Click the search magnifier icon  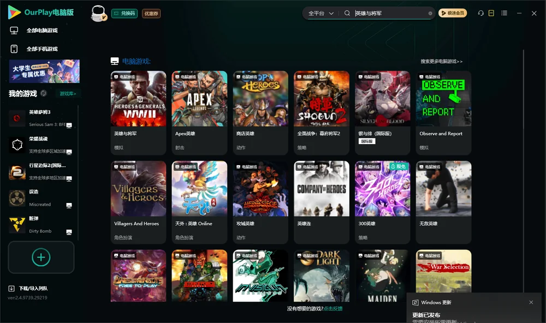[x=347, y=13]
